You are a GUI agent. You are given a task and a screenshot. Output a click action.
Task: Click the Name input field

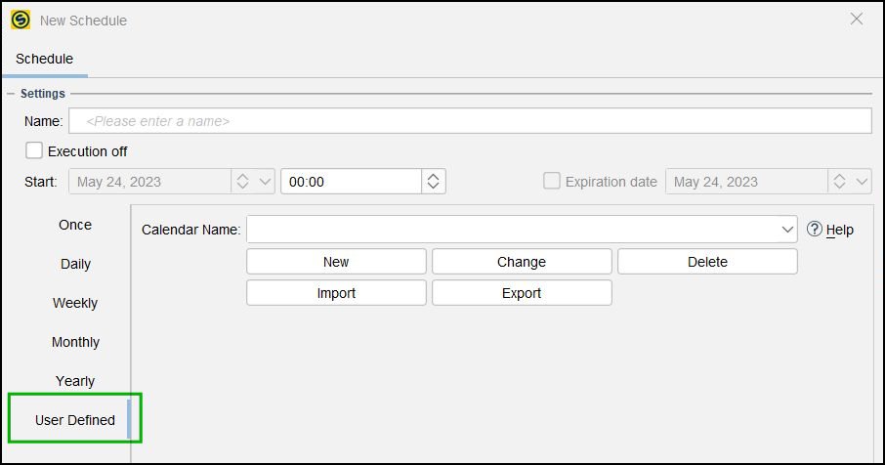pyautogui.click(x=470, y=121)
